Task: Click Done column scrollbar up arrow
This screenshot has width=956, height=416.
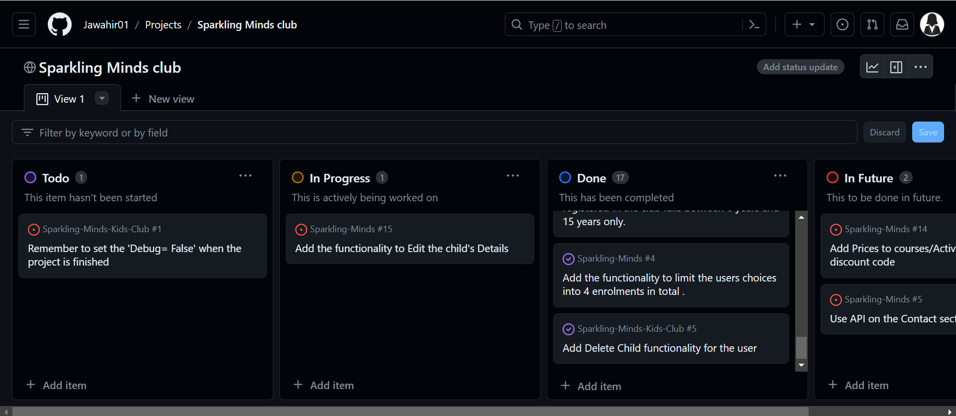Action: [x=801, y=217]
